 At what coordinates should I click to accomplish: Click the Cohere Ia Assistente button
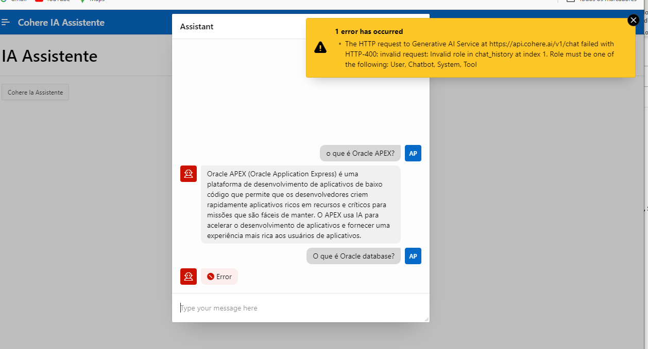point(35,93)
